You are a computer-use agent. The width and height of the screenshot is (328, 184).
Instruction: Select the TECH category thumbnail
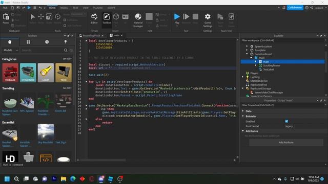coord(64,73)
